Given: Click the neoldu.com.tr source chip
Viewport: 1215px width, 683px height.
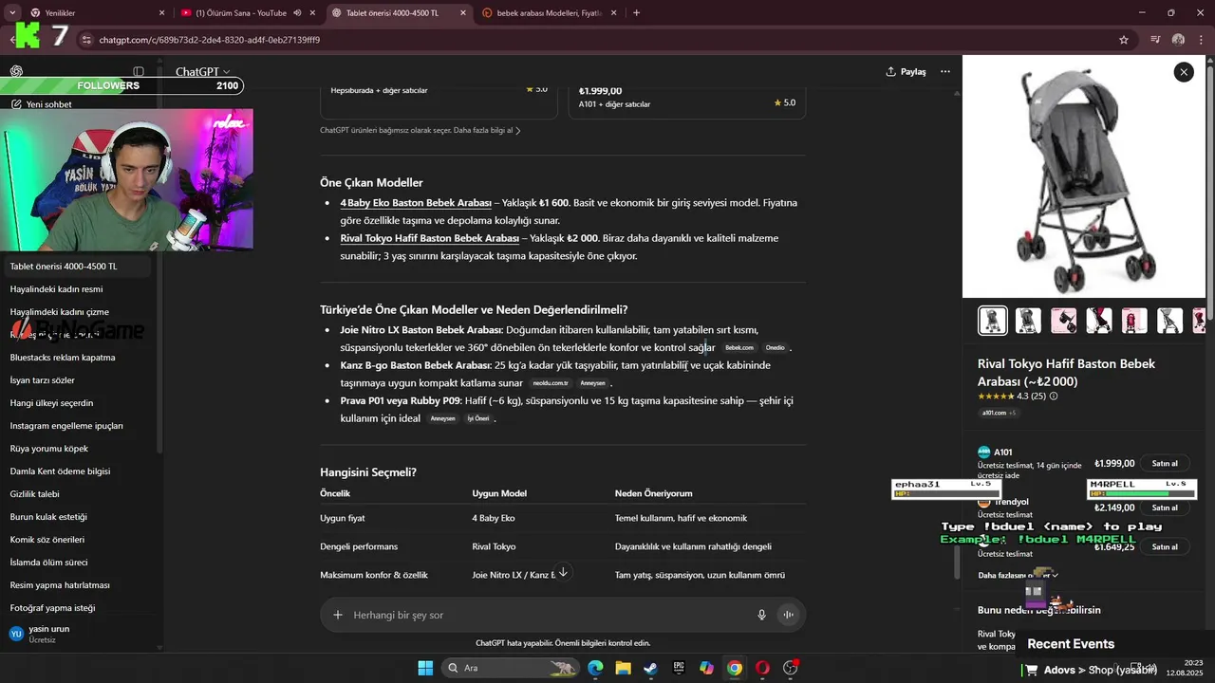Looking at the screenshot, I should coord(551,383).
